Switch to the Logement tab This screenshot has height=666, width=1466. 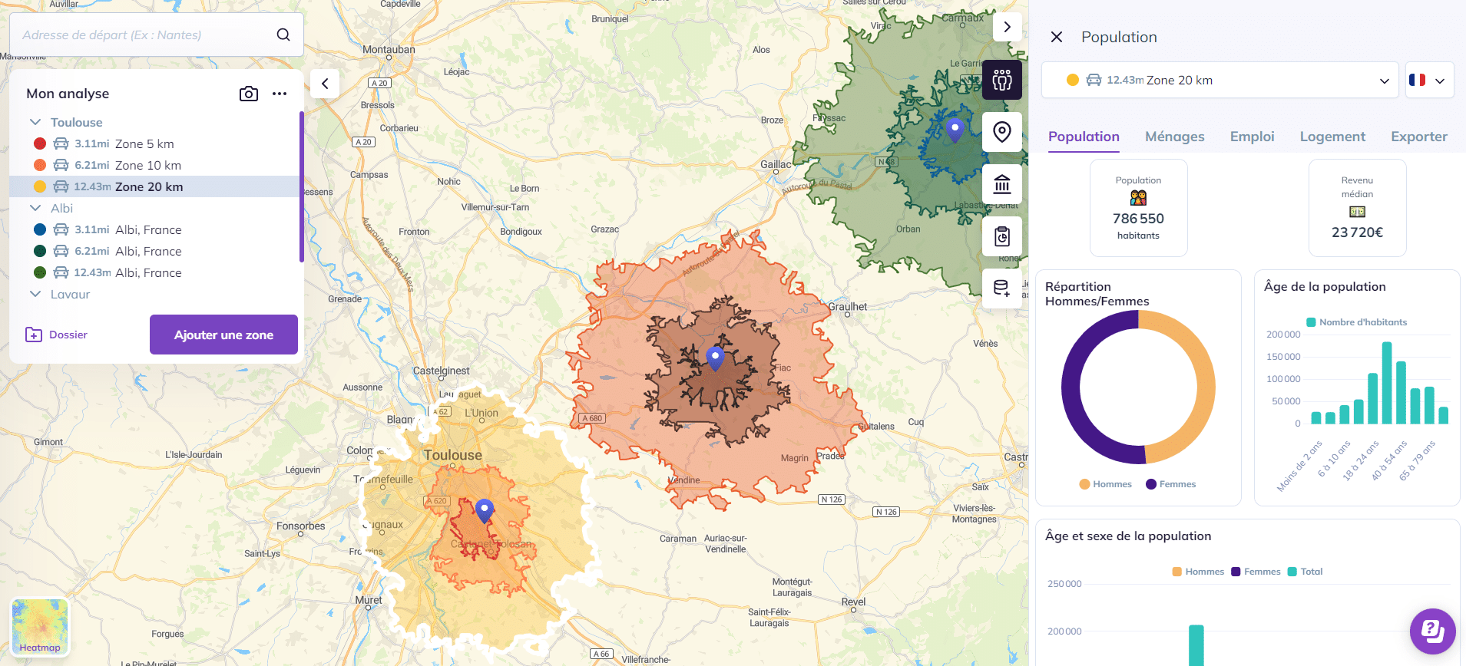click(1332, 137)
